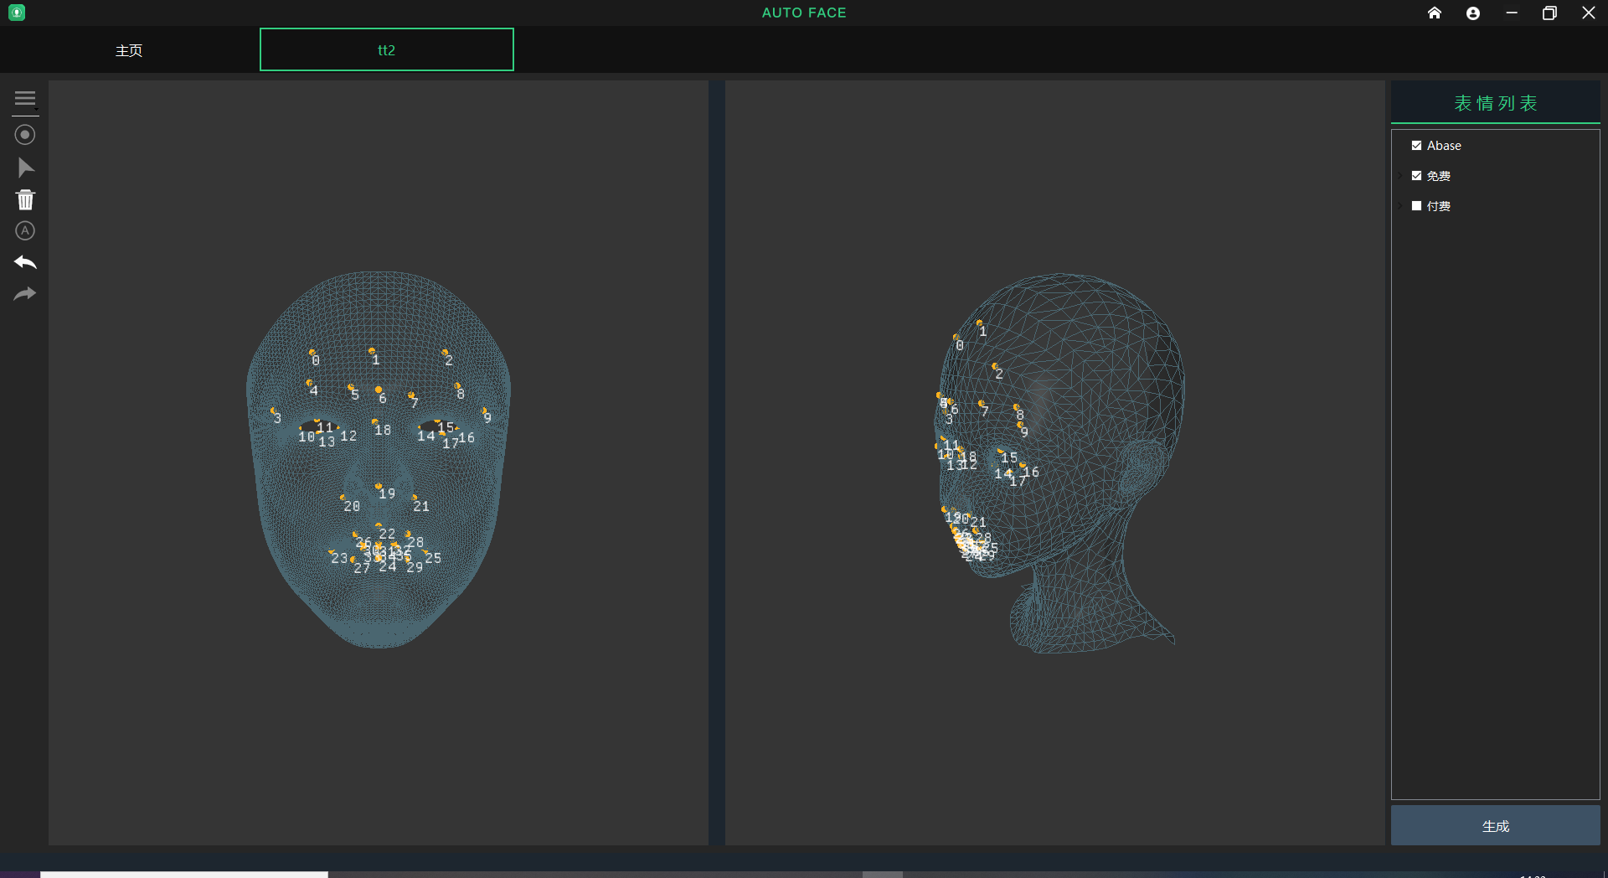1608x878 pixels.
Task: Open the home icon in title bar
Action: [1435, 13]
